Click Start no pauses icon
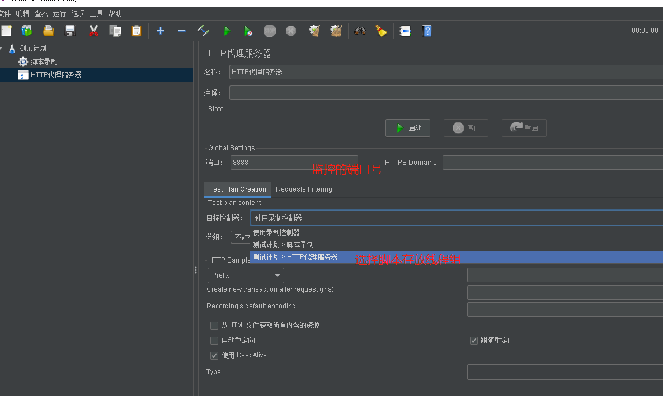The height and width of the screenshot is (396, 663). pos(248,31)
